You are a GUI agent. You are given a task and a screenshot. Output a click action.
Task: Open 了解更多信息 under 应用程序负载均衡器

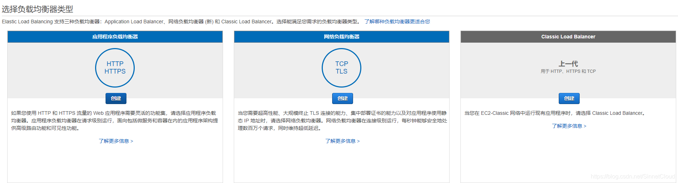coord(116,141)
